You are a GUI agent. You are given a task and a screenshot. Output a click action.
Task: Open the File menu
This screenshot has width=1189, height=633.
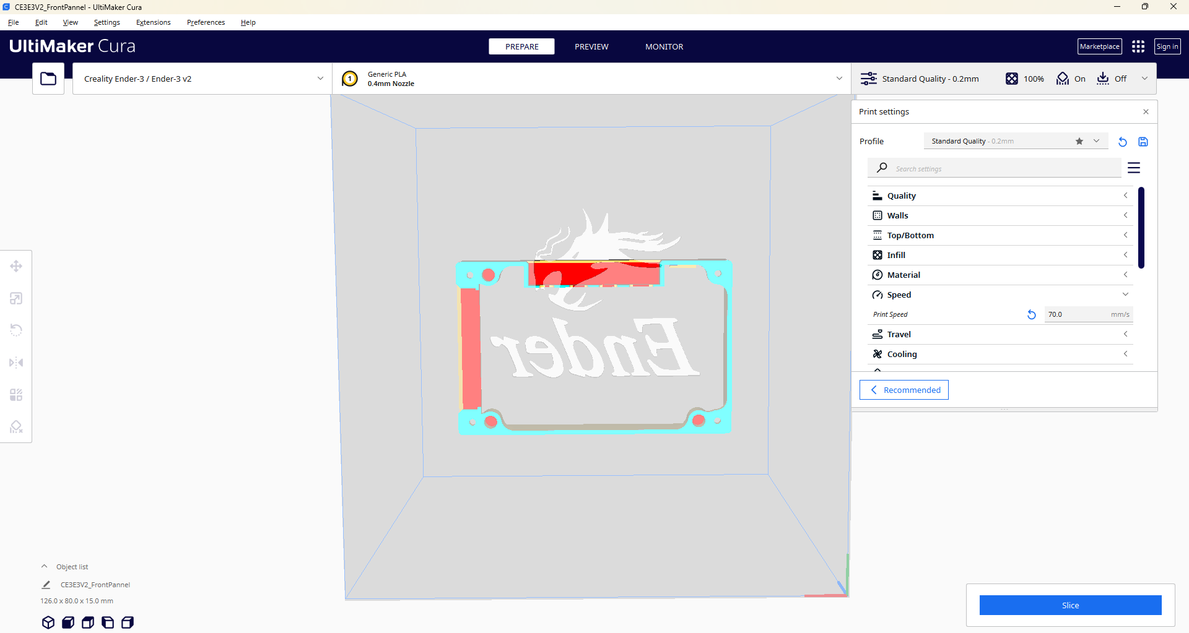point(14,22)
